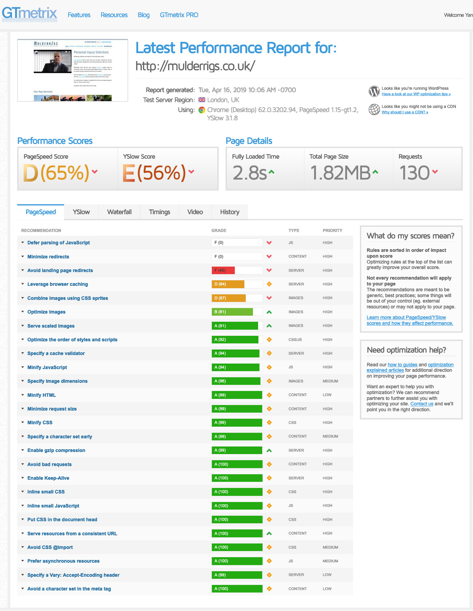Screen dimensions: 473x611
Task: Expand the Optimize images row triangle
Action: pyautogui.click(x=23, y=312)
